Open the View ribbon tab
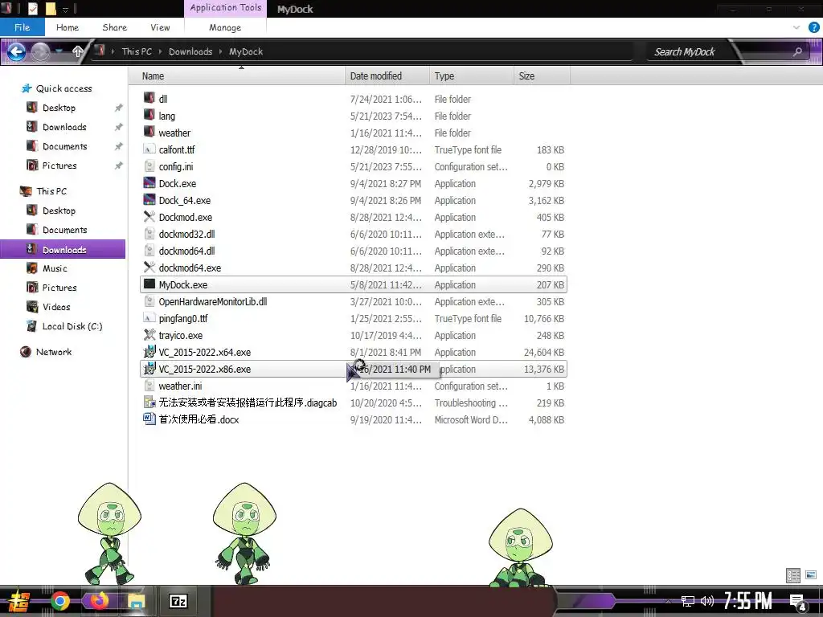 pos(160,27)
